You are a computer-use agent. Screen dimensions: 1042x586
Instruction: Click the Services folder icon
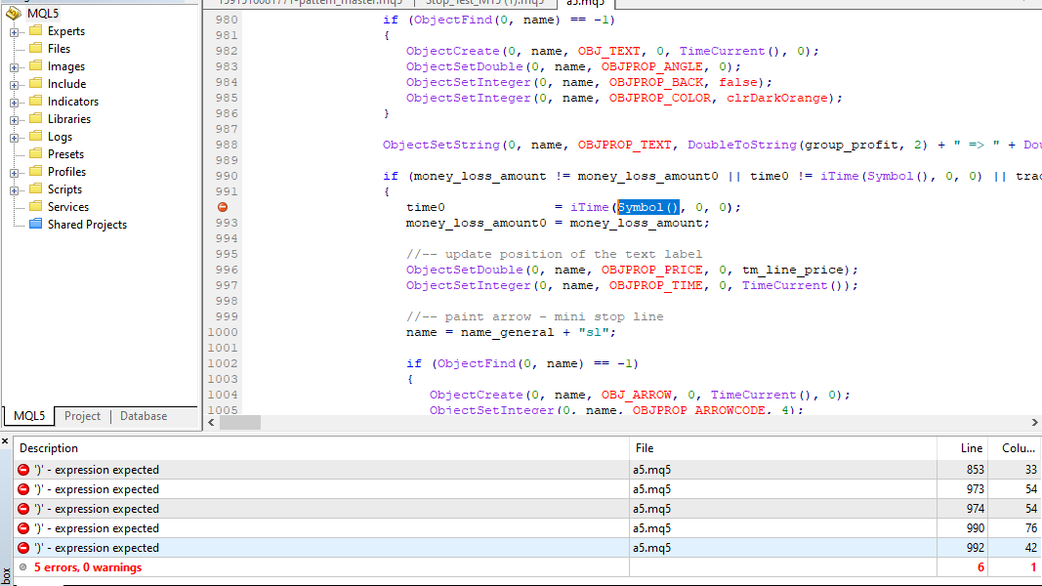[36, 207]
